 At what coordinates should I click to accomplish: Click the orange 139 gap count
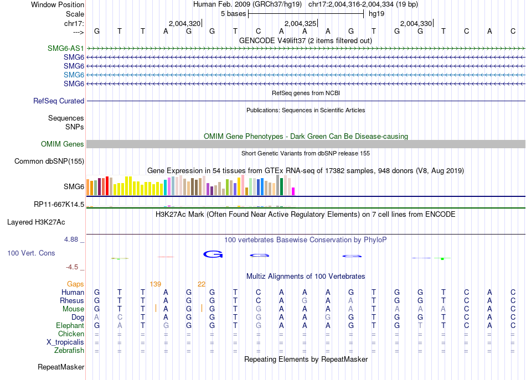(156, 284)
